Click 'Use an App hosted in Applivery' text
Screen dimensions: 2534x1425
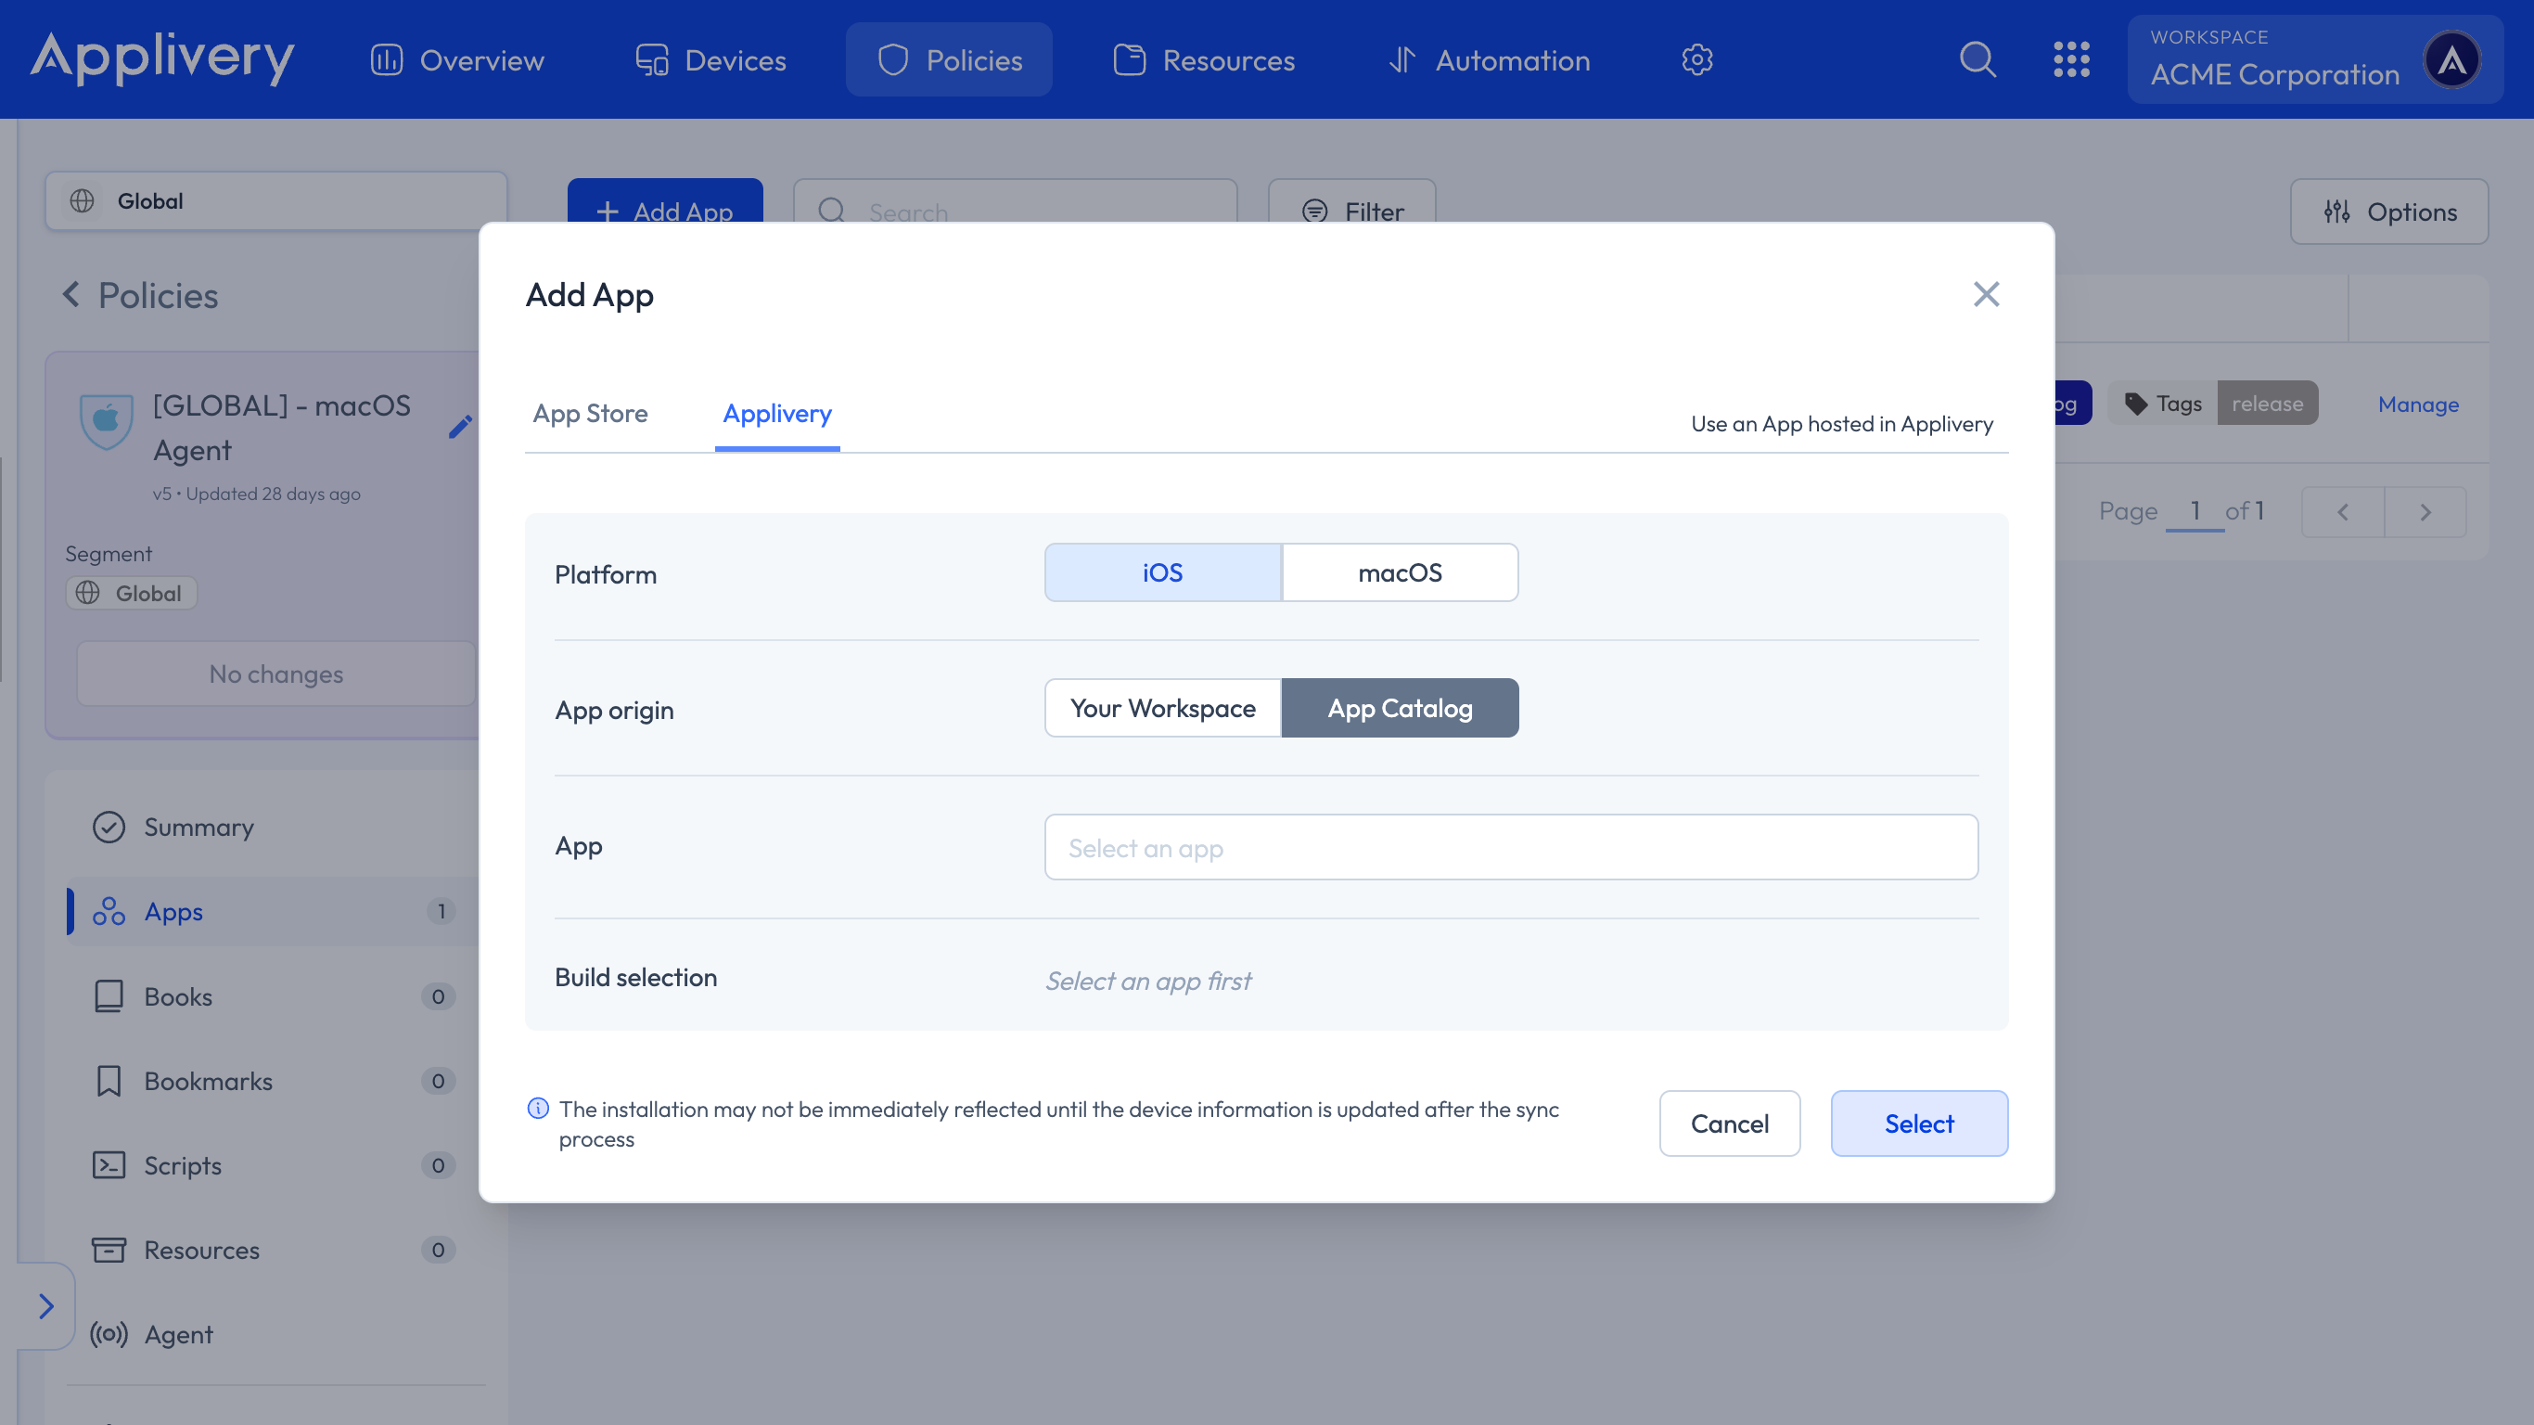tap(1841, 424)
